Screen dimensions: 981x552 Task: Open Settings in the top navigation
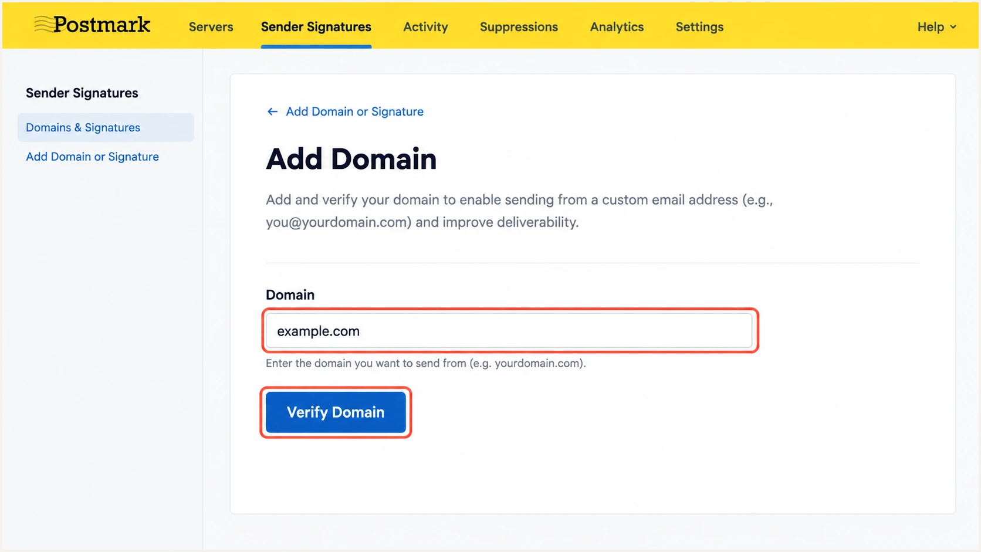(x=699, y=27)
